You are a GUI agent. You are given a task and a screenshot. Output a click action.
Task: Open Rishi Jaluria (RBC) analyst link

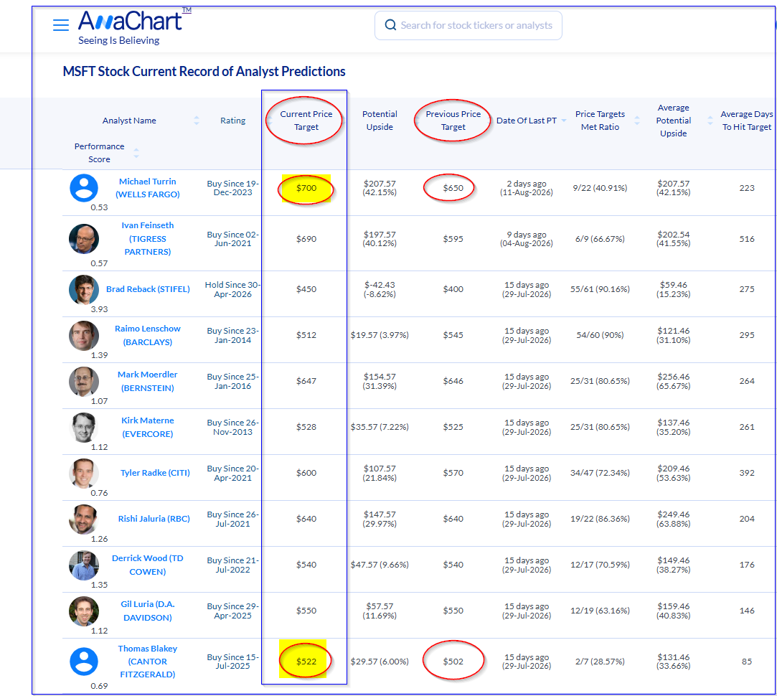pyautogui.click(x=154, y=519)
